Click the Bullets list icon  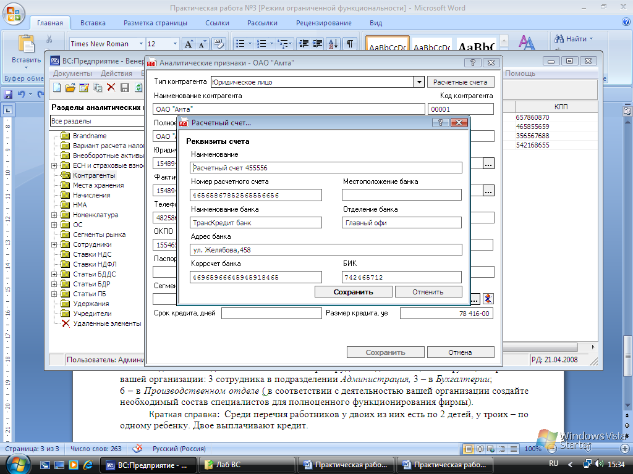coord(240,44)
